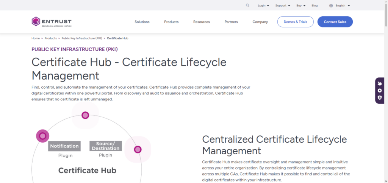Click the large left magenta node on diagram

point(42,136)
